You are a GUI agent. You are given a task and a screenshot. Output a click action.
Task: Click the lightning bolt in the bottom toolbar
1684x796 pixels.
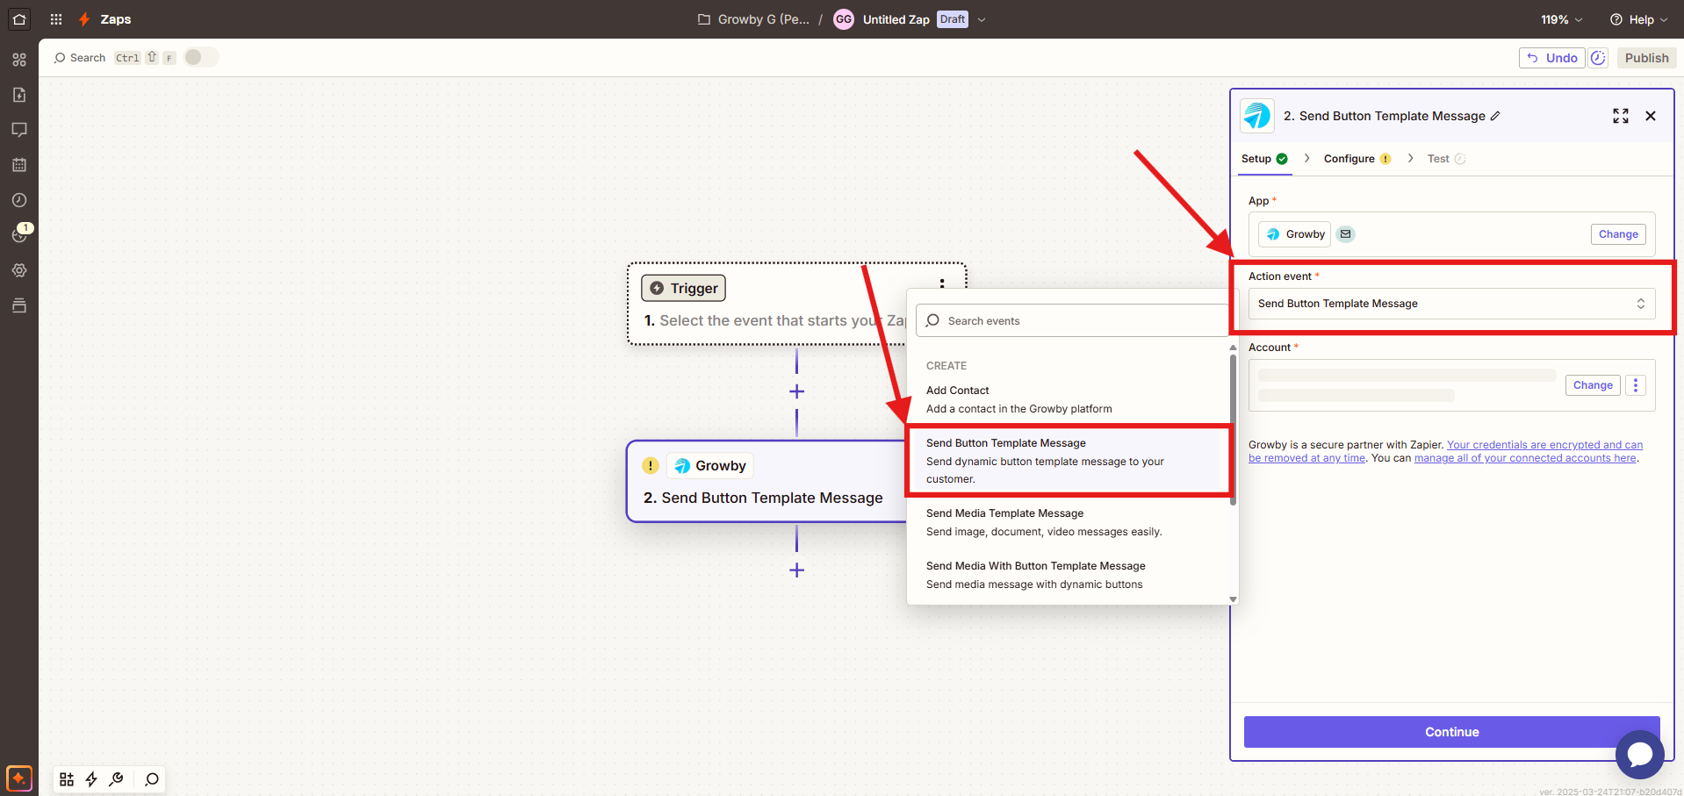click(x=91, y=779)
